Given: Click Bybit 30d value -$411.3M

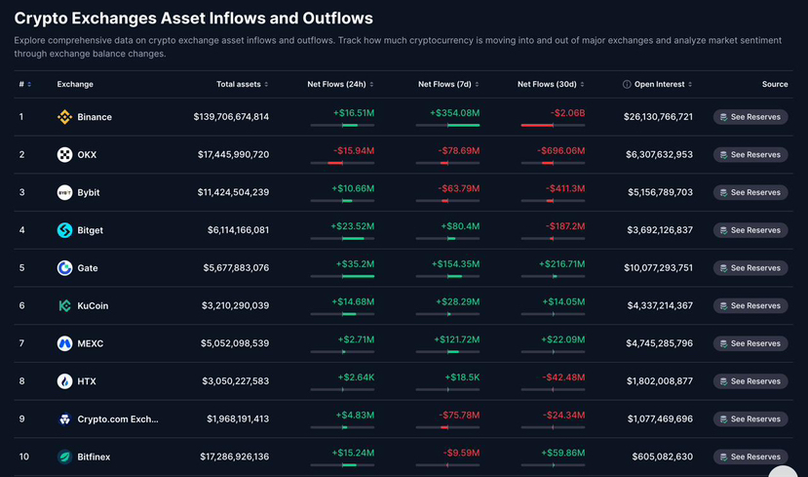Looking at the screenshot, I should pyautogui.click(x=565, y=188).
